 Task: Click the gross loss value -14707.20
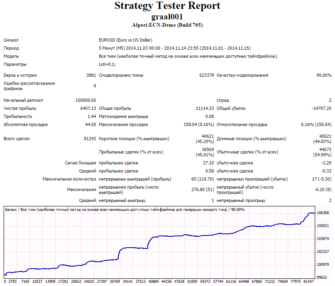pyautogui.click(x=321, y=108)
